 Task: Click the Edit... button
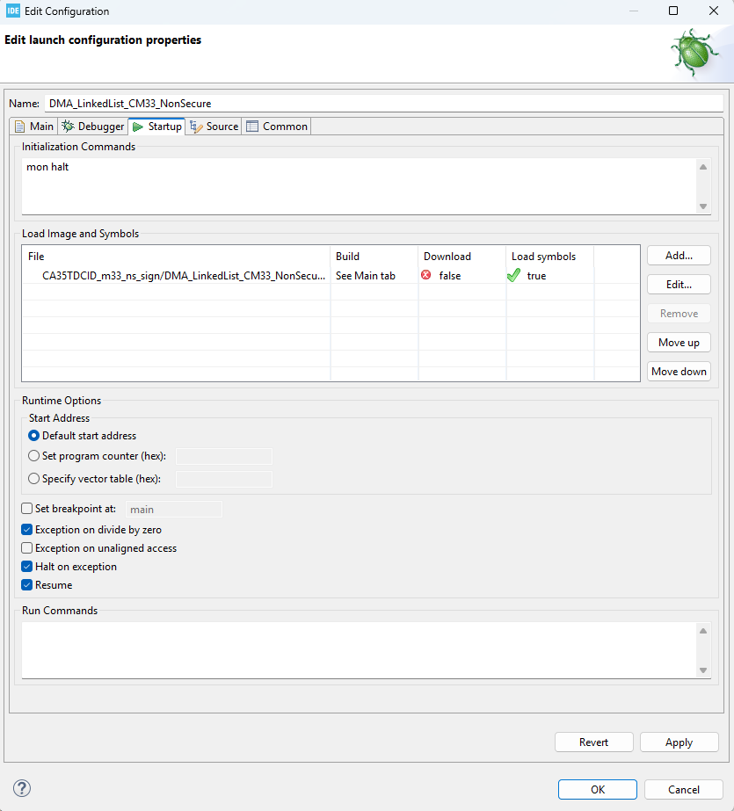click(679, 285)
